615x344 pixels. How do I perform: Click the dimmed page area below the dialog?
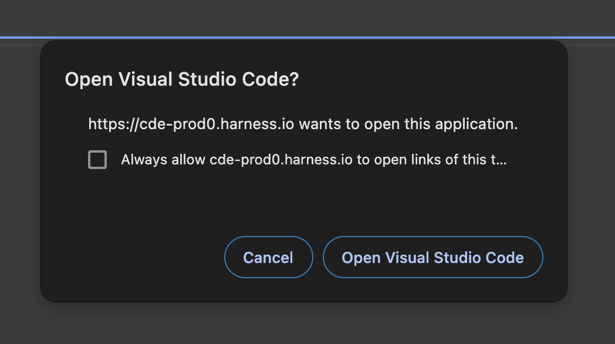307,324
